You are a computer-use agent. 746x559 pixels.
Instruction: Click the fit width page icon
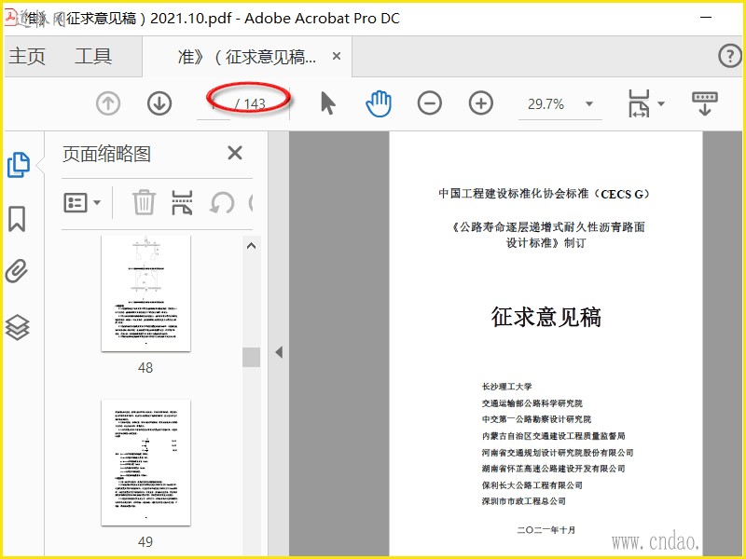pos(639,103)
